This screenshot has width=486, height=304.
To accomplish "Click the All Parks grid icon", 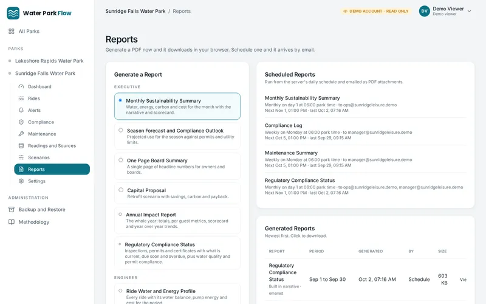I will coord(12,32).
